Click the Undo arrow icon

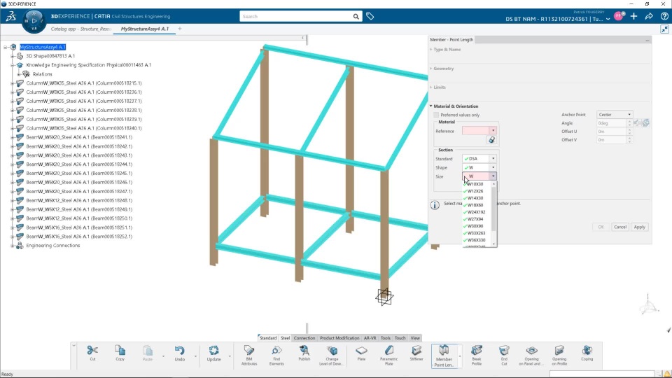tap(180, 351)
